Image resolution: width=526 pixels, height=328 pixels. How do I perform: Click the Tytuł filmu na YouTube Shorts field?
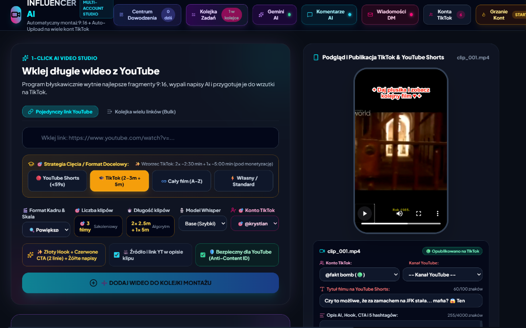[x=401, y=300]
